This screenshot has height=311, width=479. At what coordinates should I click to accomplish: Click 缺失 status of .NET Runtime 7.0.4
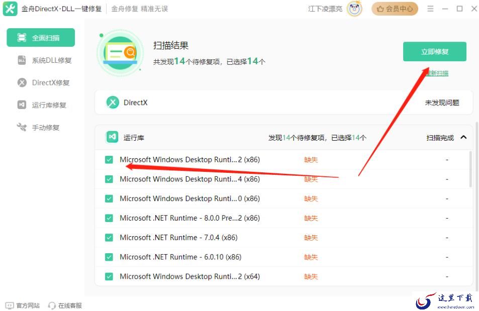point(311,238)
